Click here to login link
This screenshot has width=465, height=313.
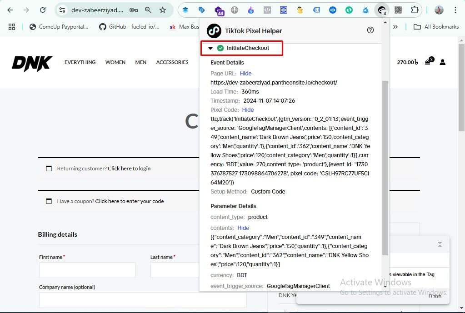[129, 169]
